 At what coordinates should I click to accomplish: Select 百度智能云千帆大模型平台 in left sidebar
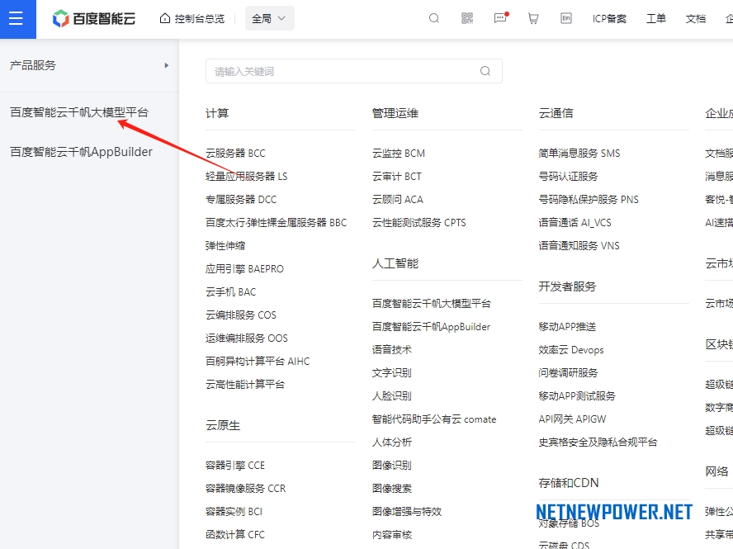(79, 113)
